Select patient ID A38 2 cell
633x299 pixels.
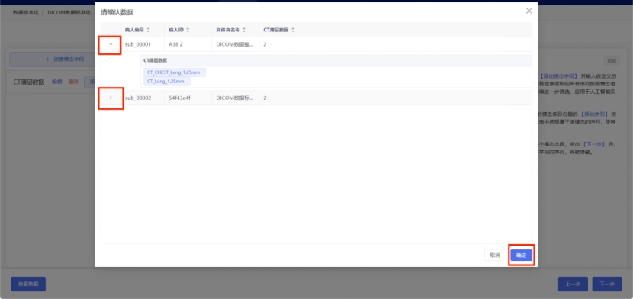click(188, 44)
